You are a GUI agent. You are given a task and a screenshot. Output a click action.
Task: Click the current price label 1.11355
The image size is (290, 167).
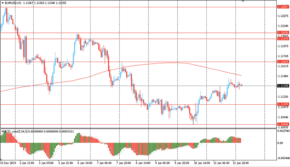click(283, 86)
